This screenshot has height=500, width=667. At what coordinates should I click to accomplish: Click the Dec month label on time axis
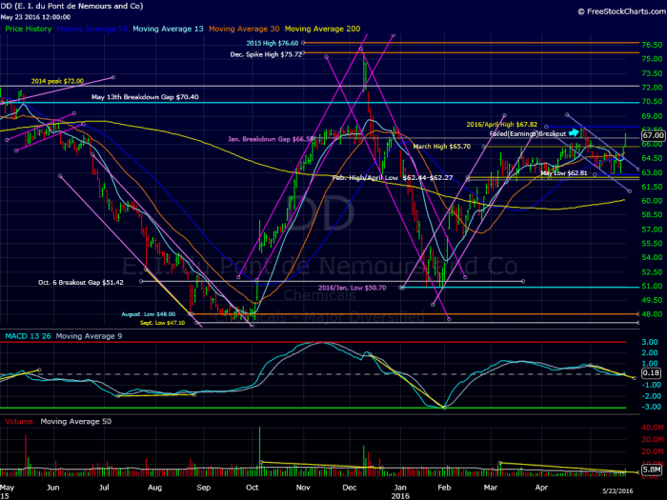point(350,488)
